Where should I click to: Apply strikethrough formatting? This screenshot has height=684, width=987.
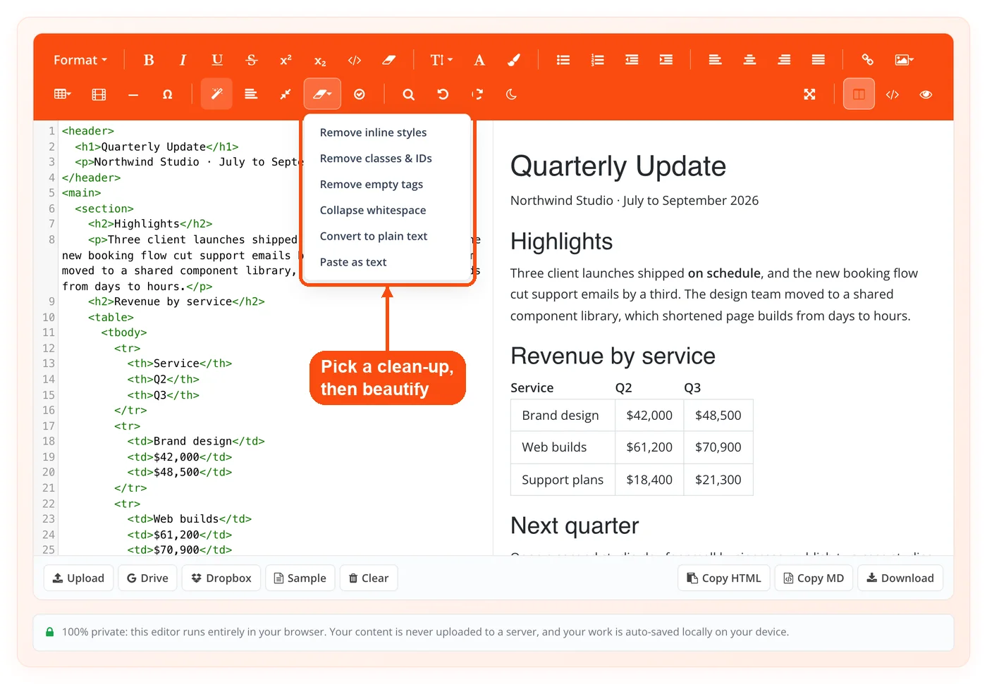[x=252, y=60]
